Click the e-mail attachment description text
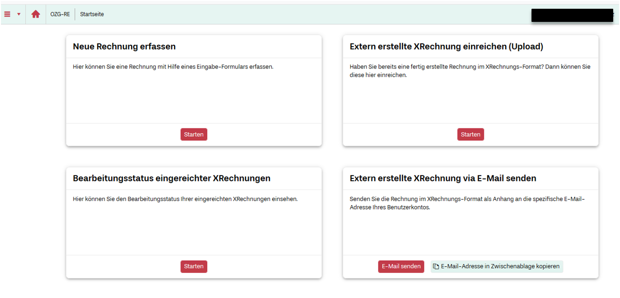 (x=466, y=203)
